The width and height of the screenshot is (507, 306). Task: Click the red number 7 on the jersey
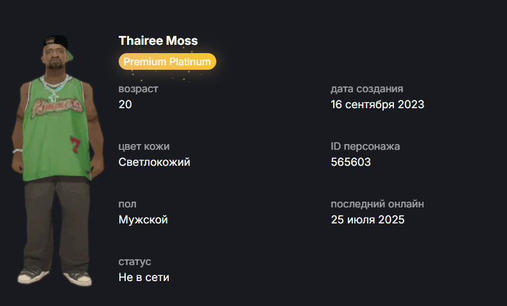pyautogui.click(x=74, y=145)
